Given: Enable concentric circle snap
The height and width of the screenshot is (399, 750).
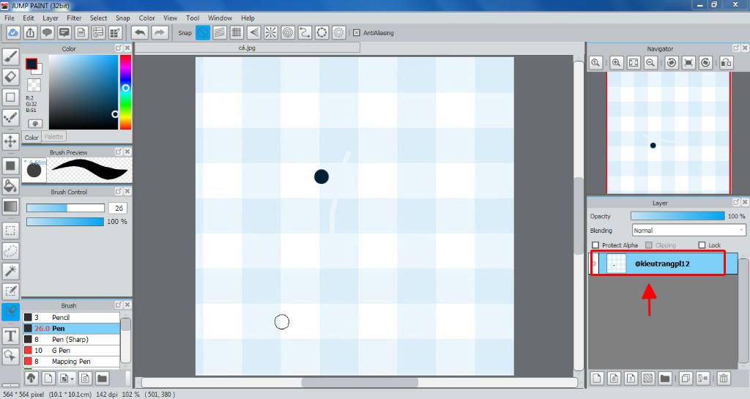Looking at the screenshot, I should pos(288,32).
